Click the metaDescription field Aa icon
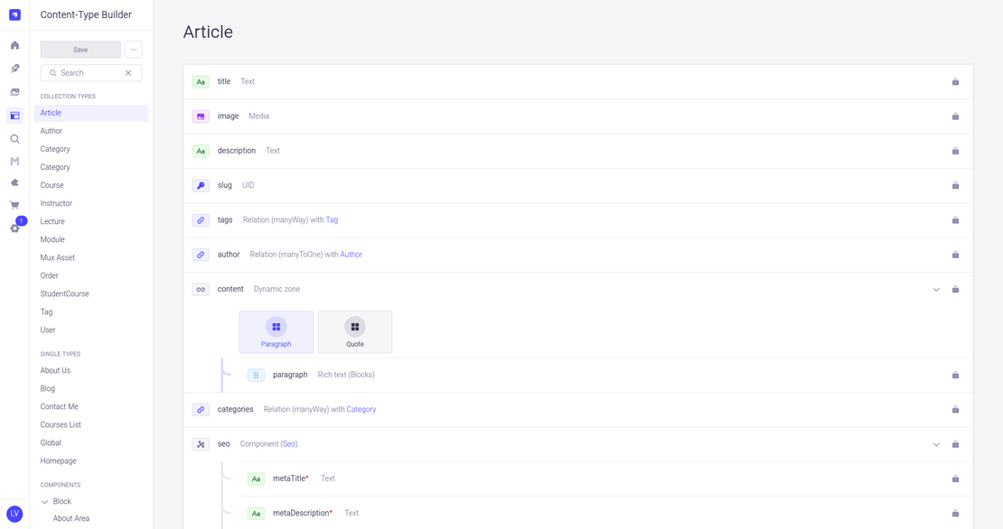 [x=256, y=513]
